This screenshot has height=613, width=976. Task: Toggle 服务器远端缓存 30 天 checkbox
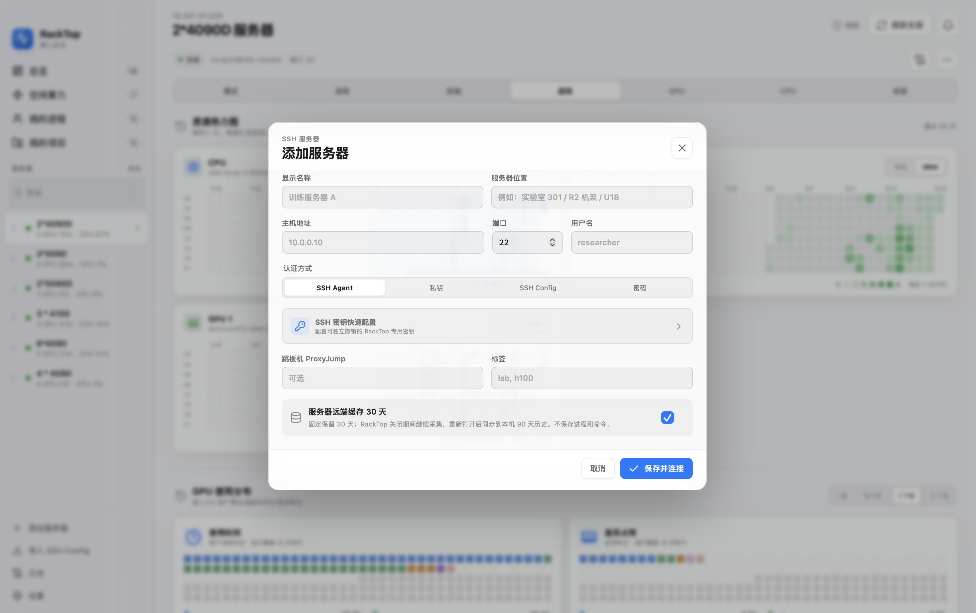tap(667, 417)
